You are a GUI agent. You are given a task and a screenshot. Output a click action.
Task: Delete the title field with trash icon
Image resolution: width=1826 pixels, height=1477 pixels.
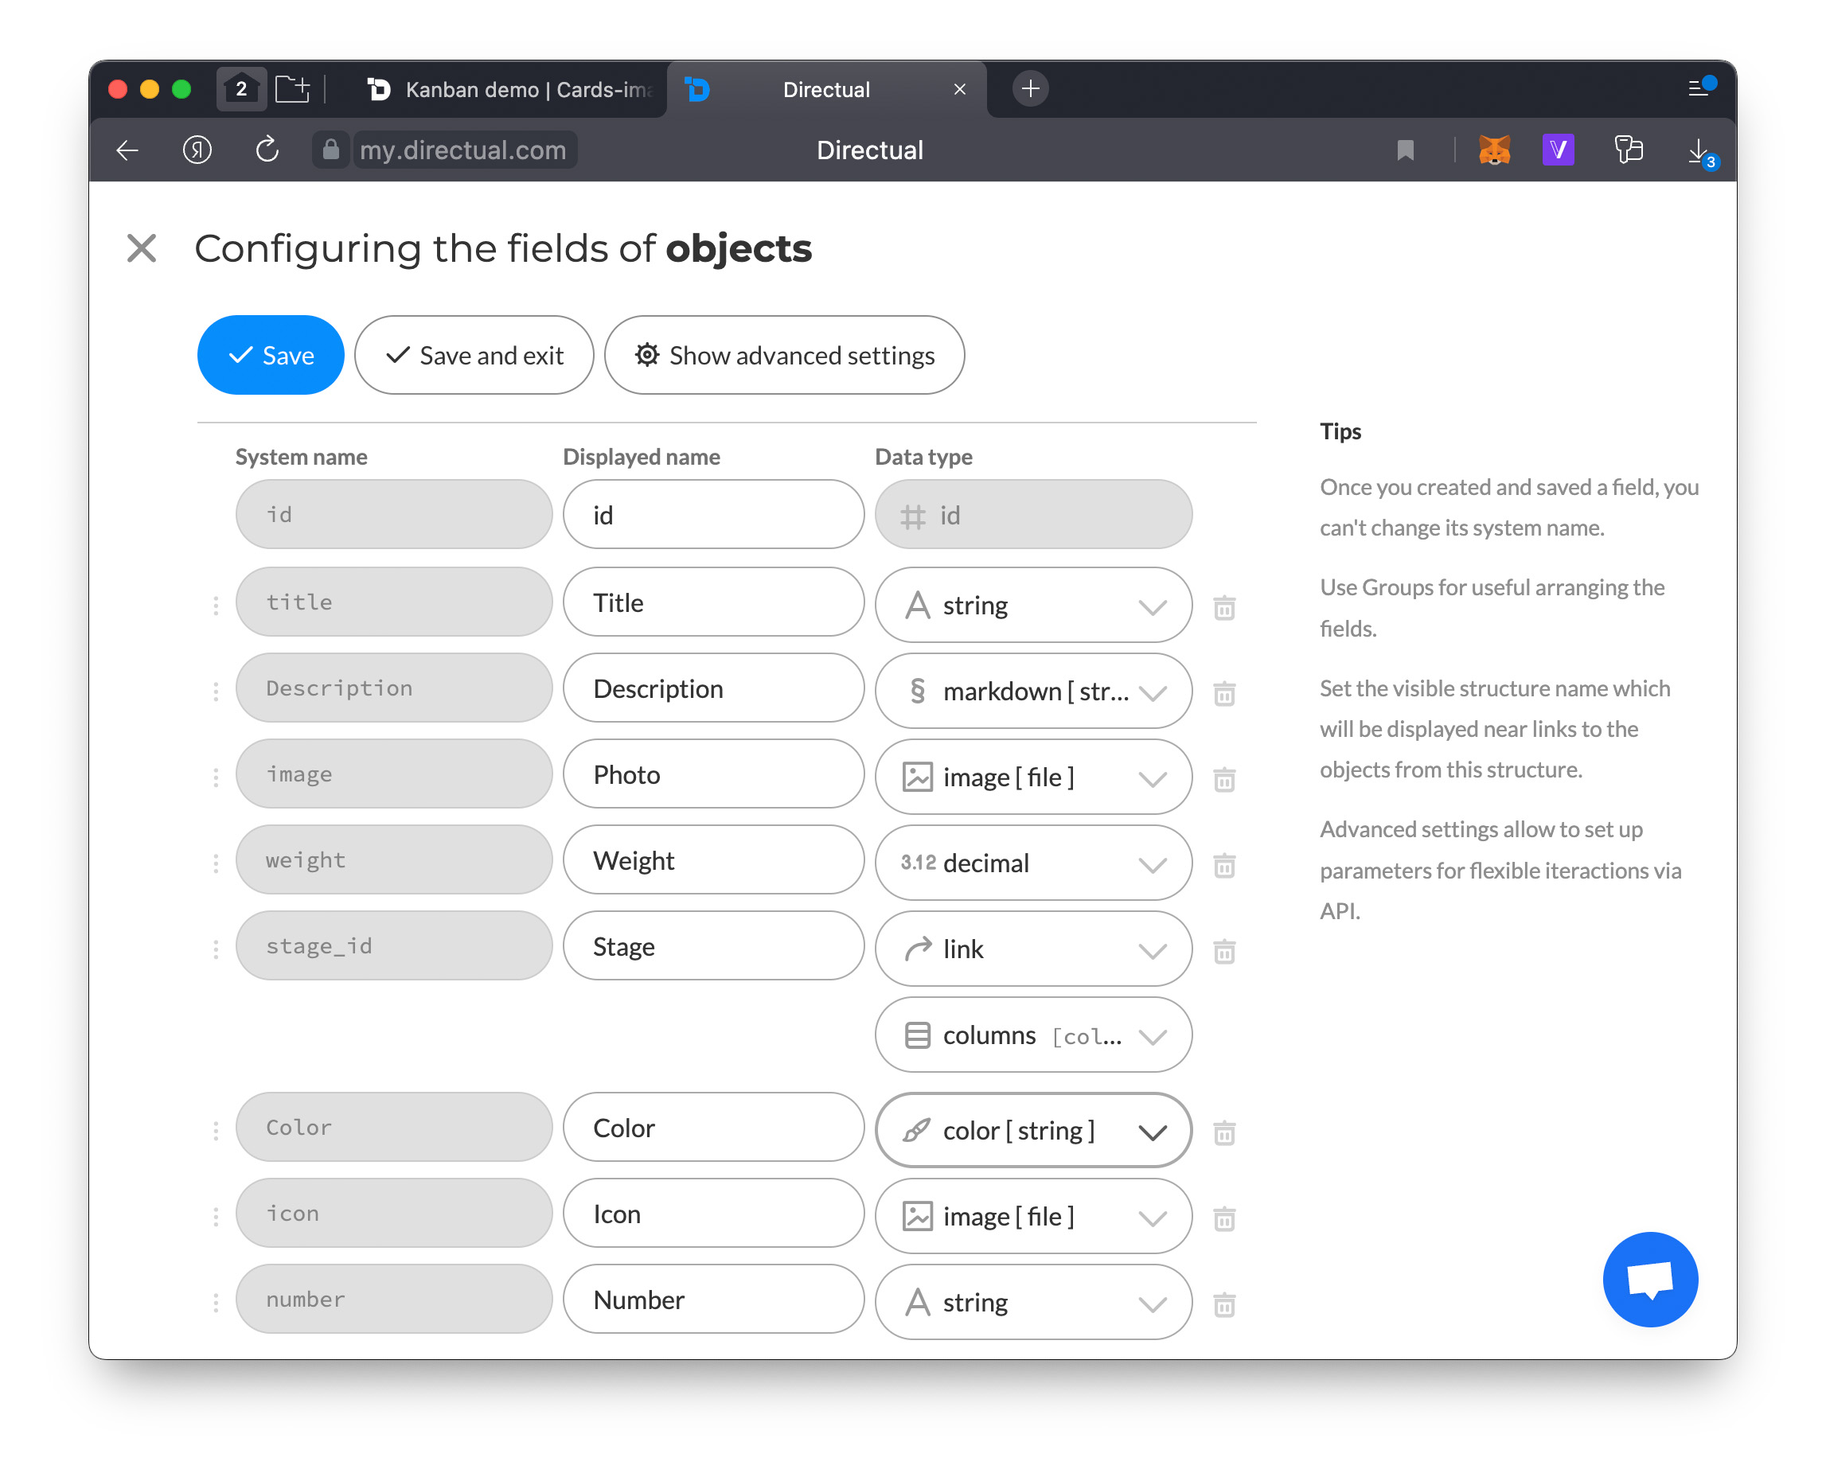(x=1223, y=607)
